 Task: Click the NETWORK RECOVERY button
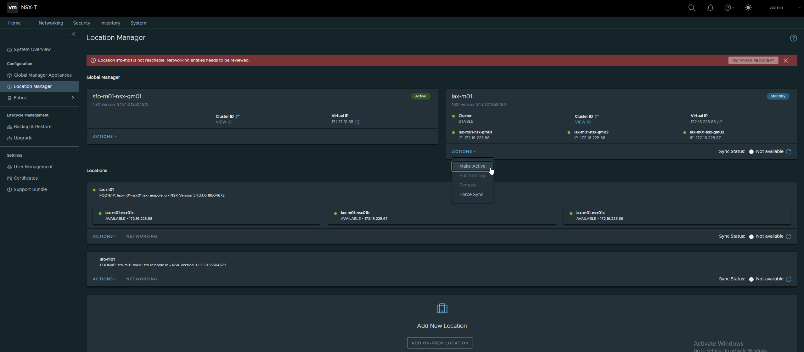753,60
